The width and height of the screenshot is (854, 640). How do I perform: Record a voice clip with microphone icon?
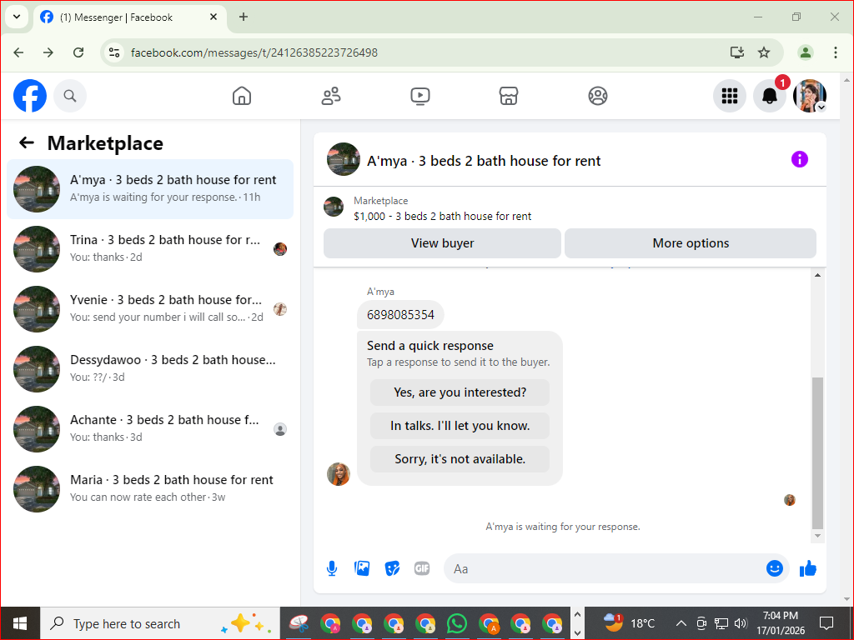332,568
